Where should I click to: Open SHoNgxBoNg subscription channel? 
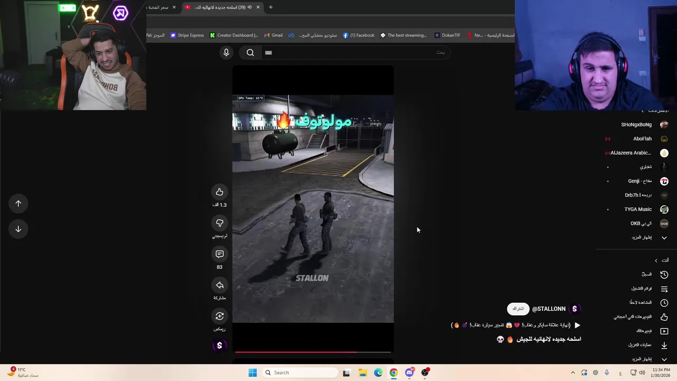[644, 124]
